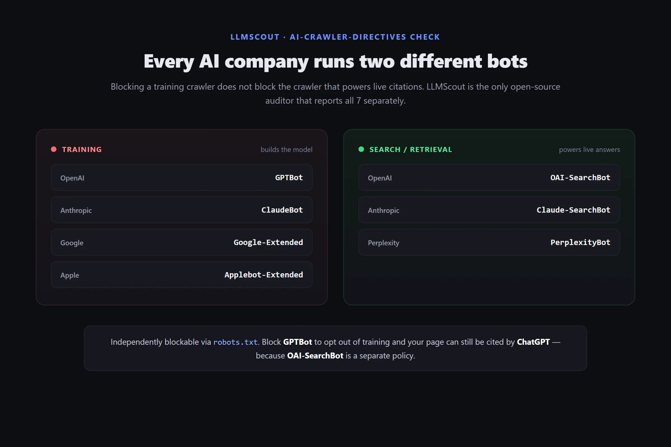Click the bold ChatGPT in the footer note
The width and height of the screenshot is (671, 447).
point(533,342)
